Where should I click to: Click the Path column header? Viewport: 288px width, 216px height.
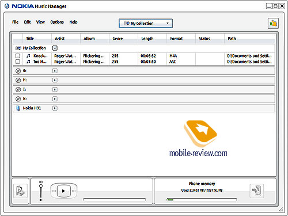249,39
